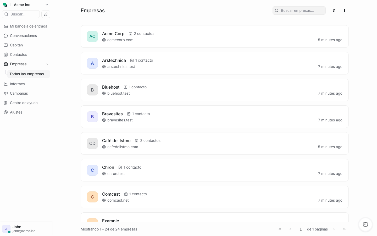Open the Bluehost company
The height and width of the screenshot is (236, 377).
point(215,90)
